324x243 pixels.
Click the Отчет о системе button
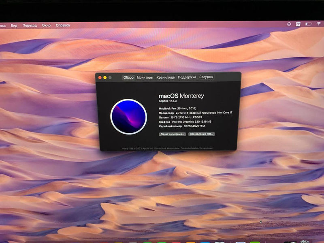(173, 134)
